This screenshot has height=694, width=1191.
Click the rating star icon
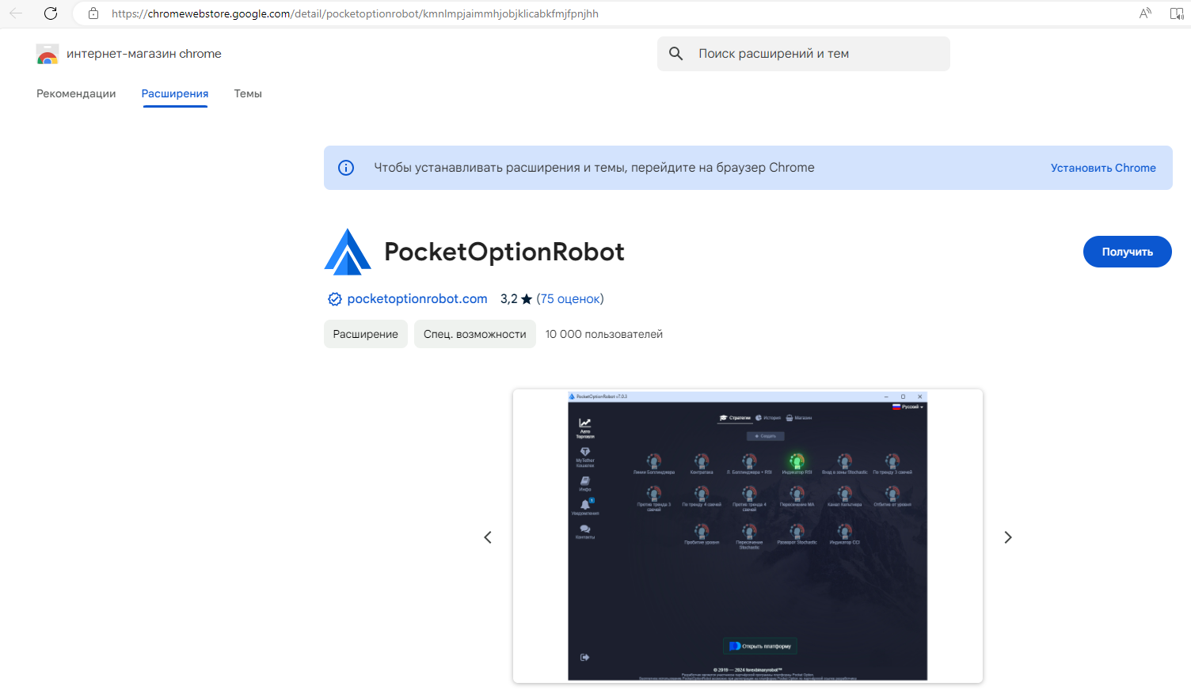(x=527, y=299)
